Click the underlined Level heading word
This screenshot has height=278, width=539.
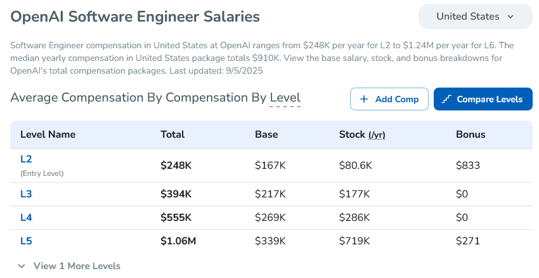point(285,98)
